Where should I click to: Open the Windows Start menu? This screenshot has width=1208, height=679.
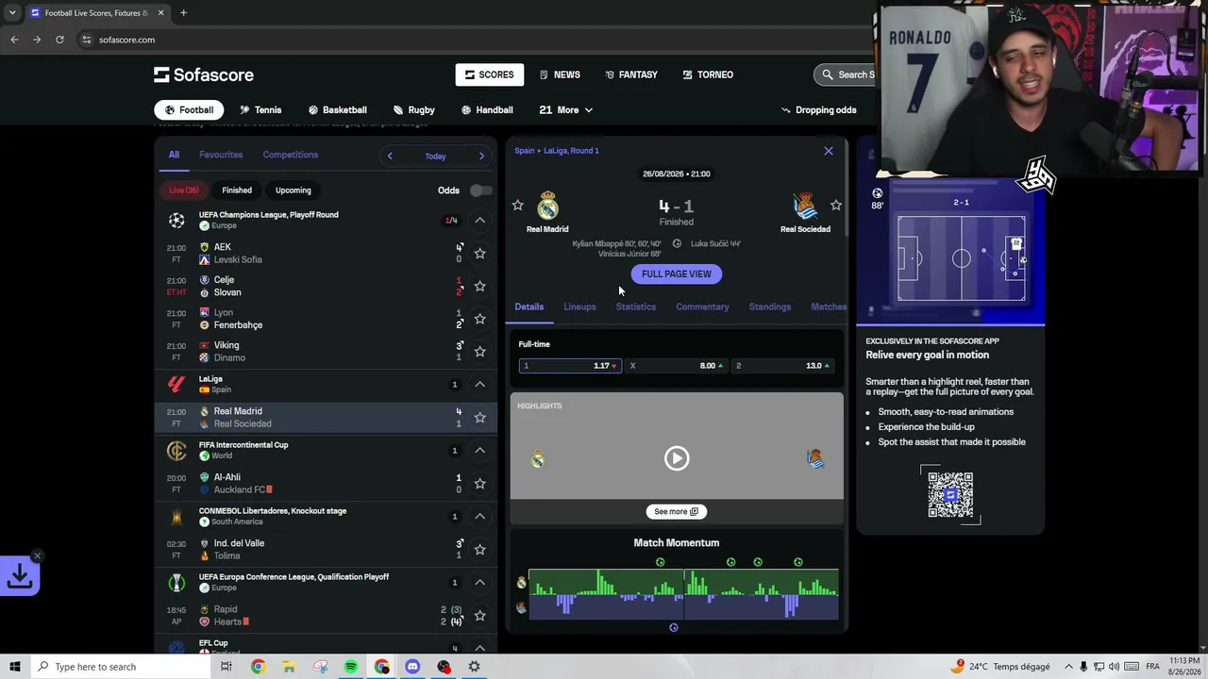pyautogui.click(x=15, y=667)
